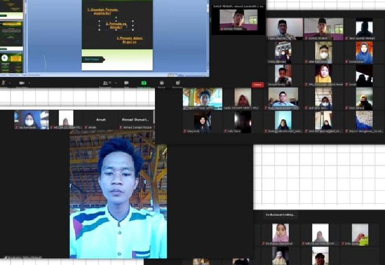Select gallery tile of woman in blue hijab
This screenshot has height=265, width=385.
point(364,53)
